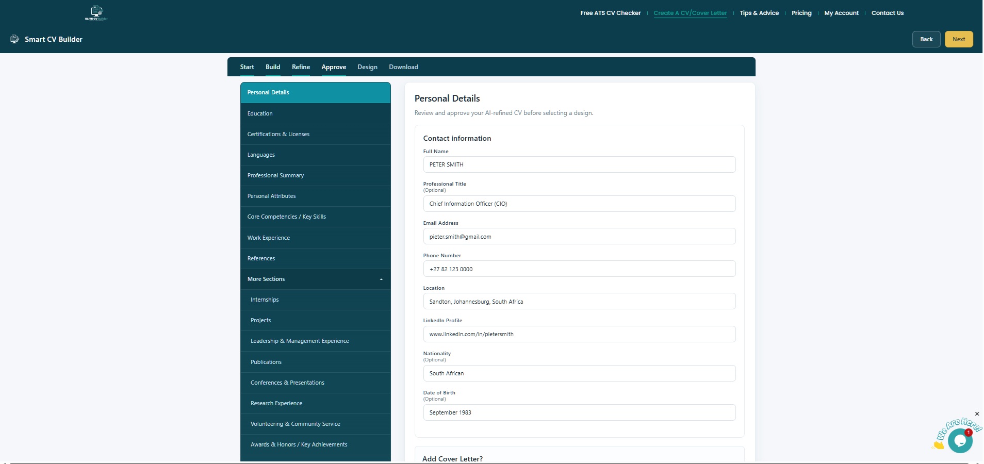Close the We Are Here chat widget
Image resolution: width=984 pixels, height=464 pixels.
(x=977, y=413)
